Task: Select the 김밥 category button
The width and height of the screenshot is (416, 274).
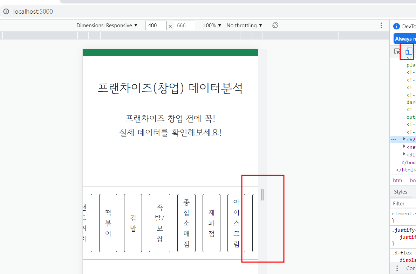Action: 133,223
